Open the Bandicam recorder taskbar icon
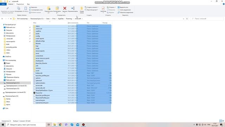This screenshot has height=127, width=225. tap(83, 125)
